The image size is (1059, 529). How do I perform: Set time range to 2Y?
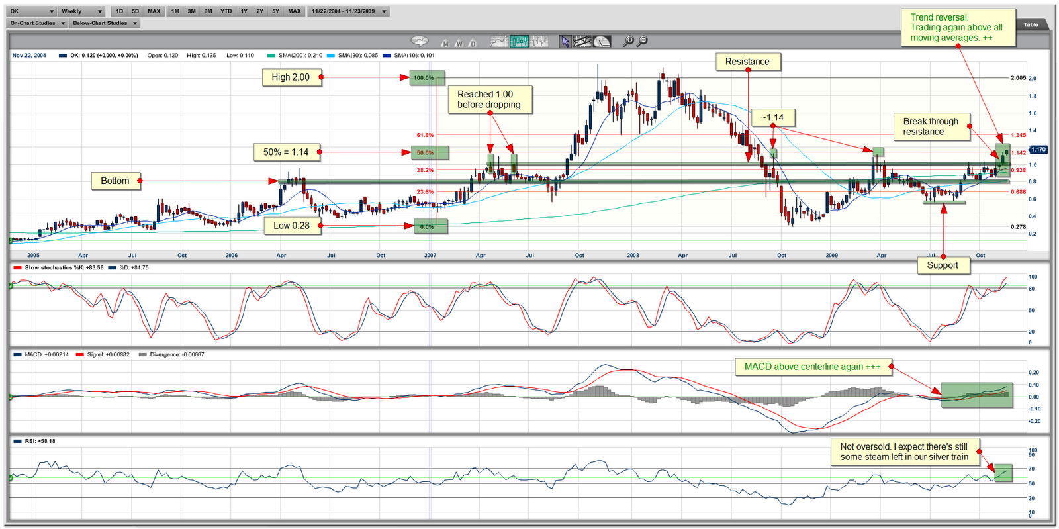[x=259, y=11]
